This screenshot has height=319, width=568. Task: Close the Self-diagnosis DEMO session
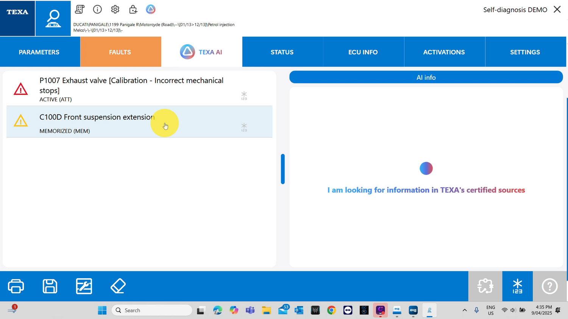point(557,9)
